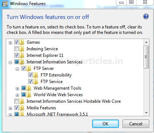Click the FTP Server folder icon

click(x=29, y=69)
